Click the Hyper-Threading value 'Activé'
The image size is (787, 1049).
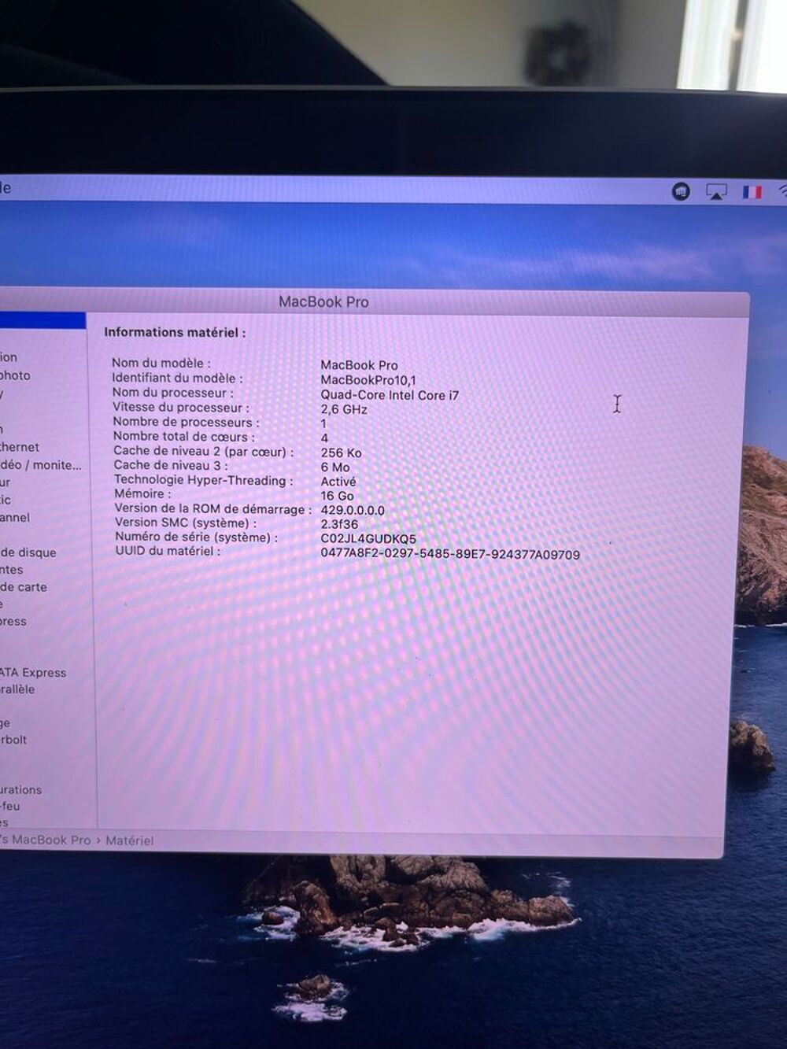coord(338,482)
